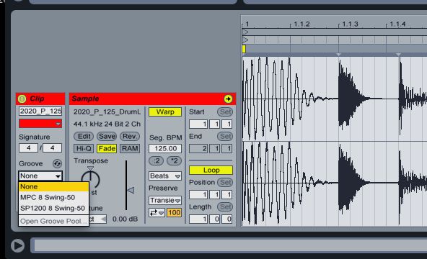Click Open Groove Pool menu entry
Viewport: 427px width, 259px height.
click(53, 221)
